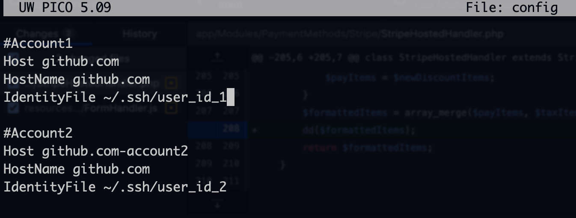Click the File: config label in header
The image size is (576, 218).
[512, 8]
